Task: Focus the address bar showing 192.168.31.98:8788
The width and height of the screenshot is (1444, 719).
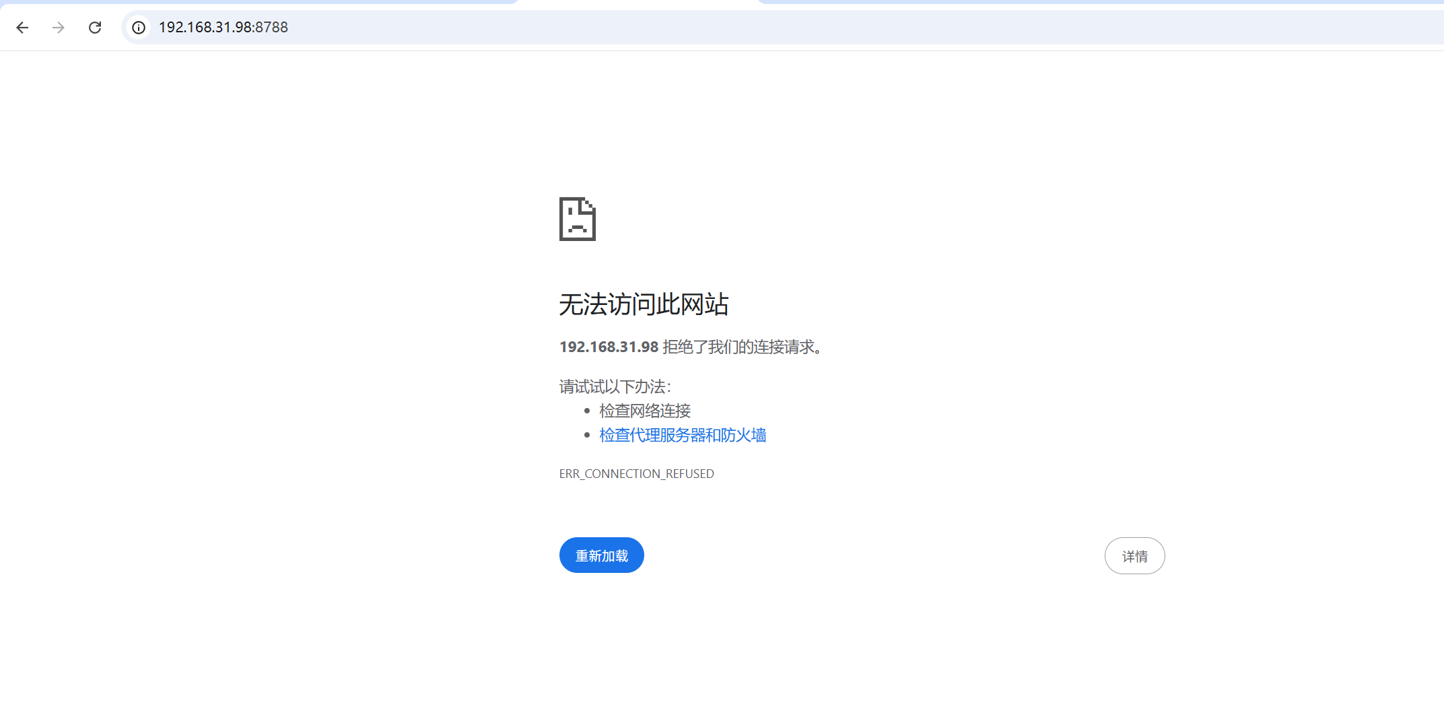Action: 223,28
